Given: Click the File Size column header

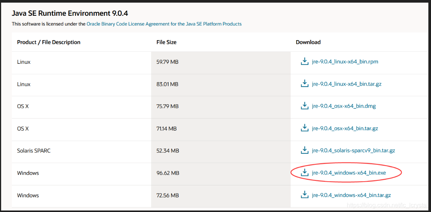Looking at the screenshot, I should coord(166,42).
